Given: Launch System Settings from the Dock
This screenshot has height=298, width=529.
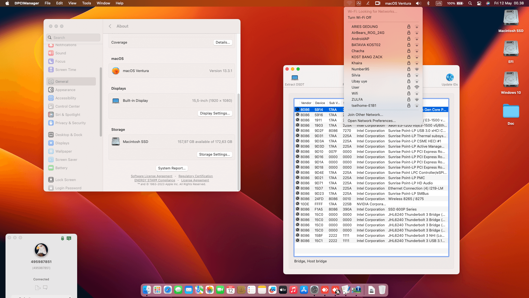Looking at the screenshot, I should 314,290.
